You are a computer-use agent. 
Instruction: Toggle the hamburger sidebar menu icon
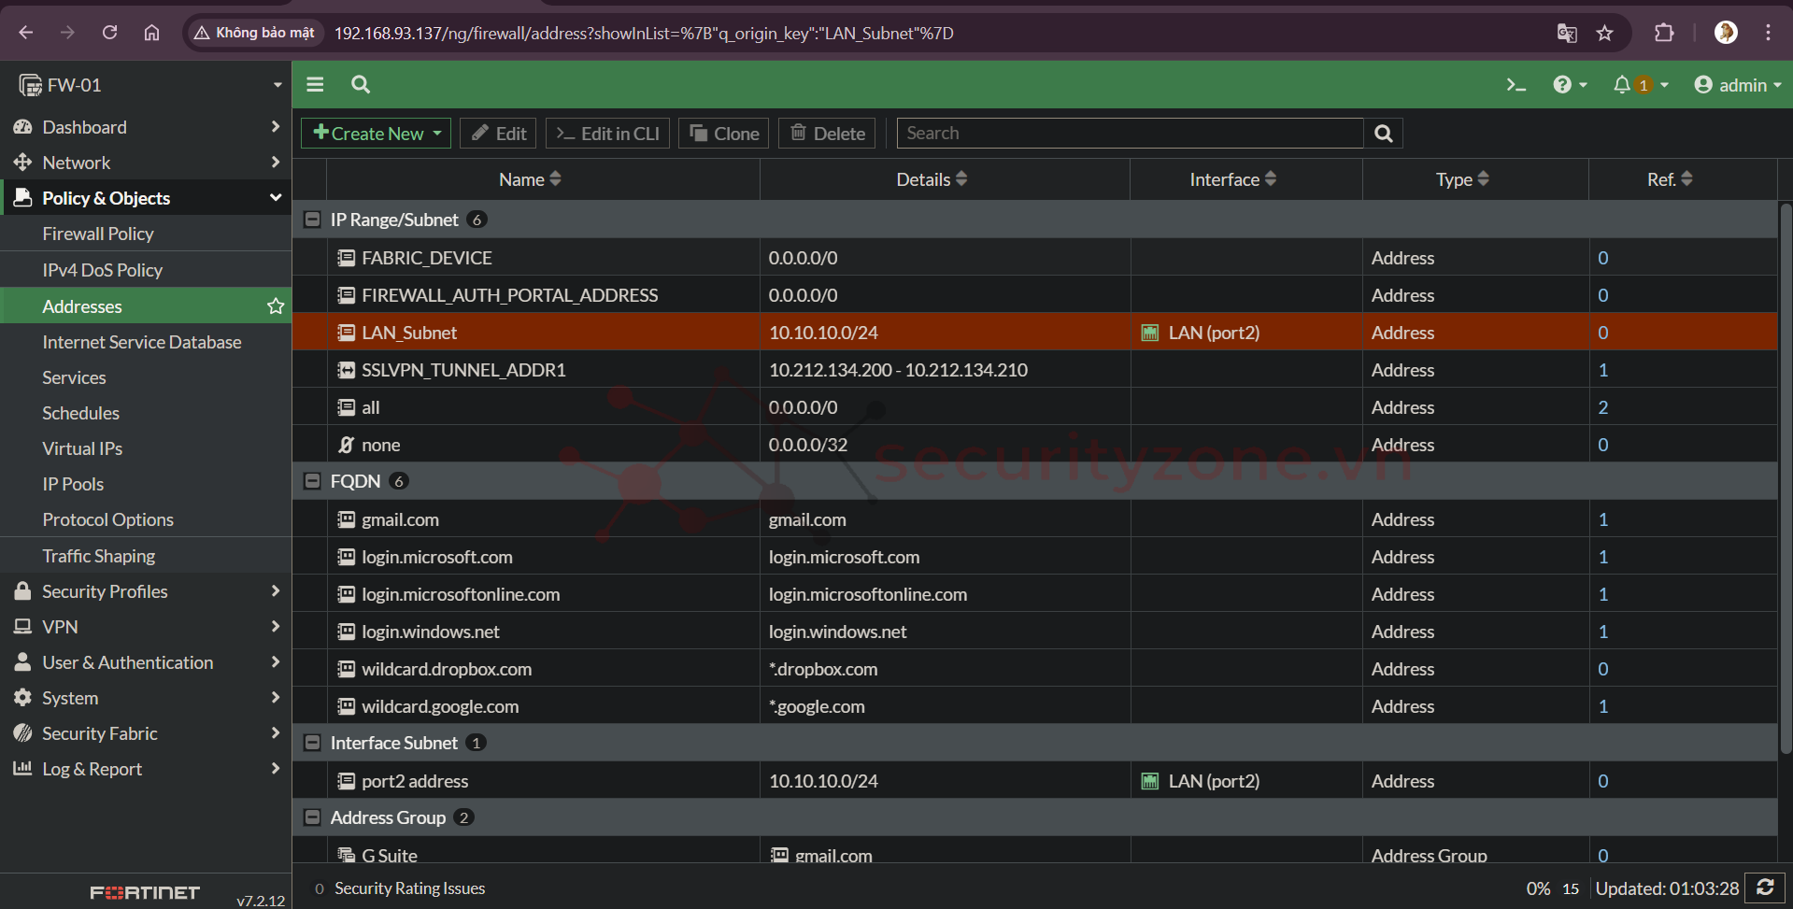click(x=315, y=85)
